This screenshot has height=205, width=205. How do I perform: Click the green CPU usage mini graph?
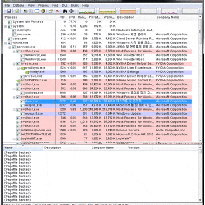click(86, 11)
